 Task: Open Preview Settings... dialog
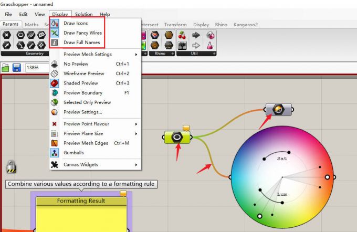point(82,112)
